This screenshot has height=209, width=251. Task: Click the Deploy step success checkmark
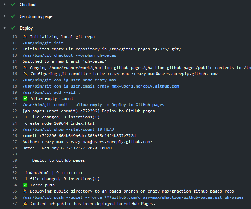coord(13,28)
